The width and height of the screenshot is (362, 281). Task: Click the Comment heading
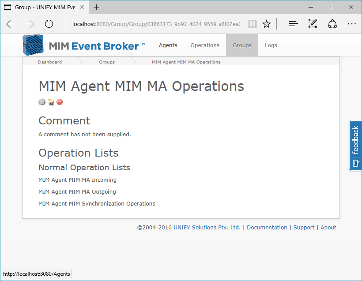pyautogui.click(x=64, y=121)
